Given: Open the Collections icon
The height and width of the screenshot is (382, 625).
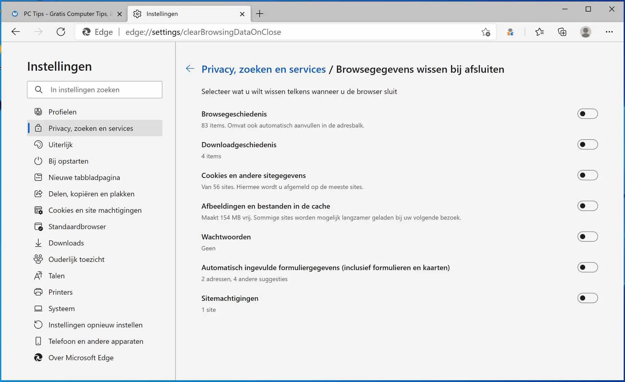Looking at the screenshot, I should (562, 32).
